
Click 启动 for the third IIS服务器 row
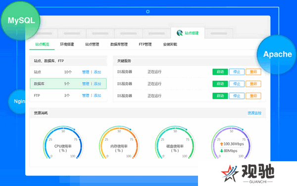[220, 96]
